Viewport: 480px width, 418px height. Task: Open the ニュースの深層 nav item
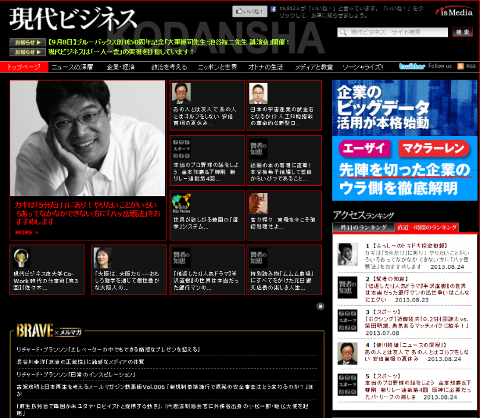72,67
